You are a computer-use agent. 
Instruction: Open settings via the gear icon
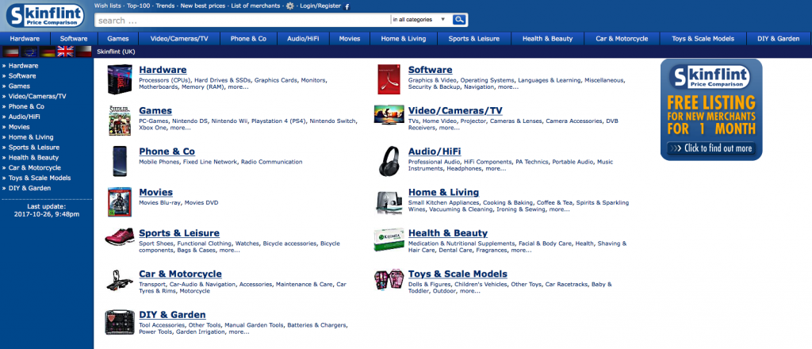[290, 6]
